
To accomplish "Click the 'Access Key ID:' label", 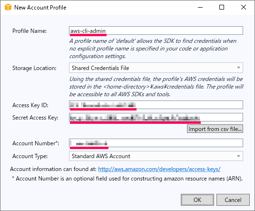I will 30,105.
